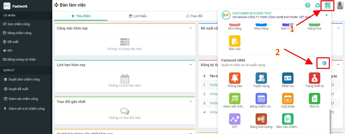Open the Tuyển dụng recruitment app
The height and width of the screenshot is (134, 345).
click(x=261, y=78)
